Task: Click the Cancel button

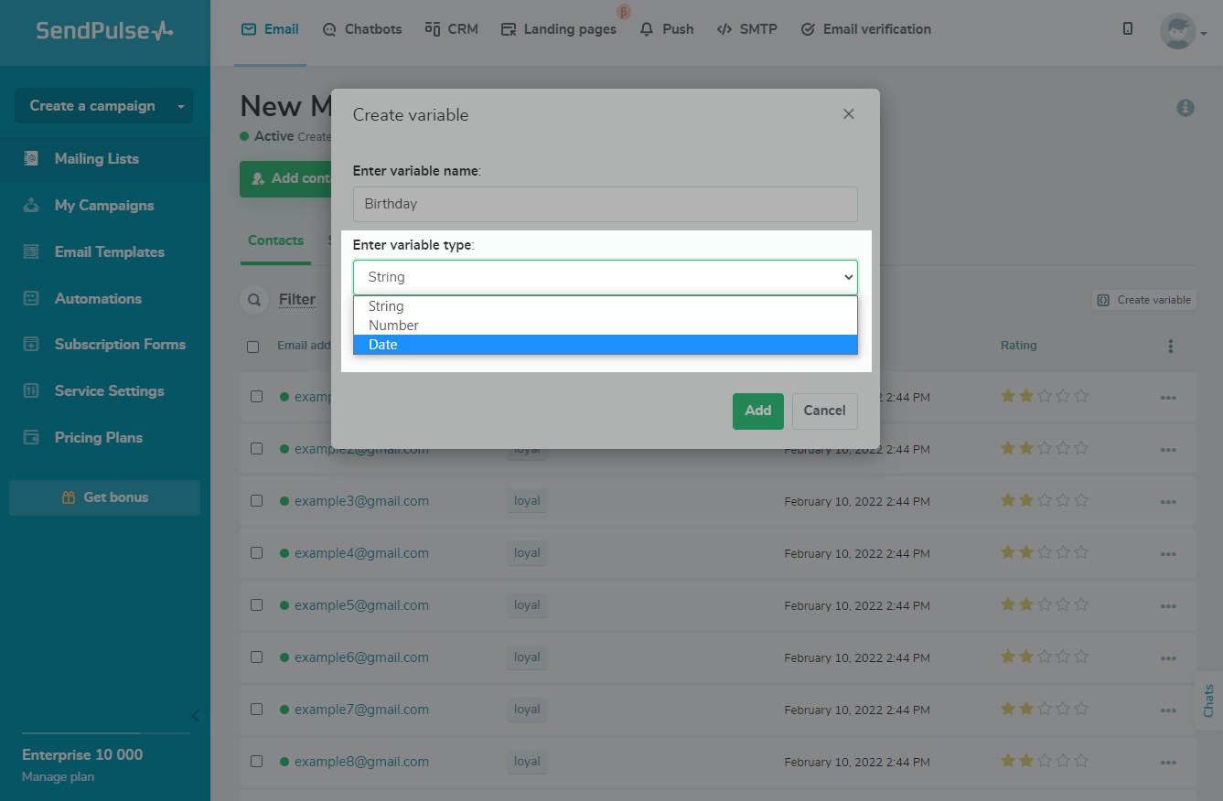Action: (824, 411)
